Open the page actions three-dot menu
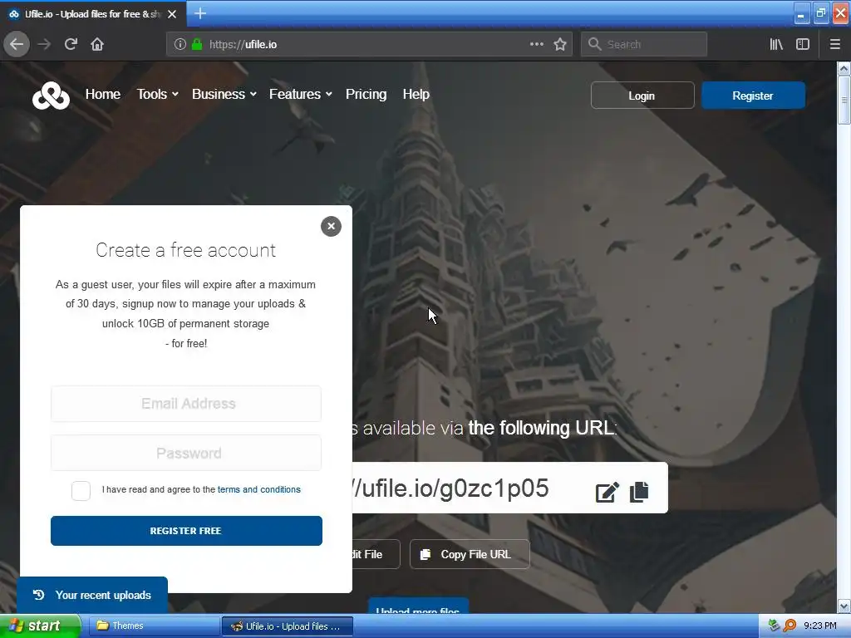Image resolution: width=851 pixels, height=638 pixels. point(536,45)
